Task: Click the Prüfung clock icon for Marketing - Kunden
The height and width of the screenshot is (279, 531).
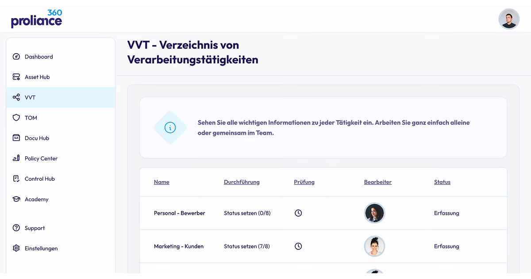Action: pos(298,246)
